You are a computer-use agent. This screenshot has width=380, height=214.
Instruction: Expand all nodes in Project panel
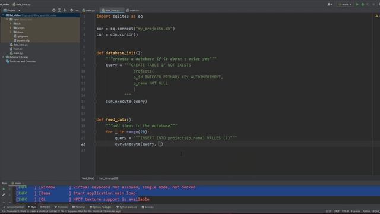(x=59, y=10)
